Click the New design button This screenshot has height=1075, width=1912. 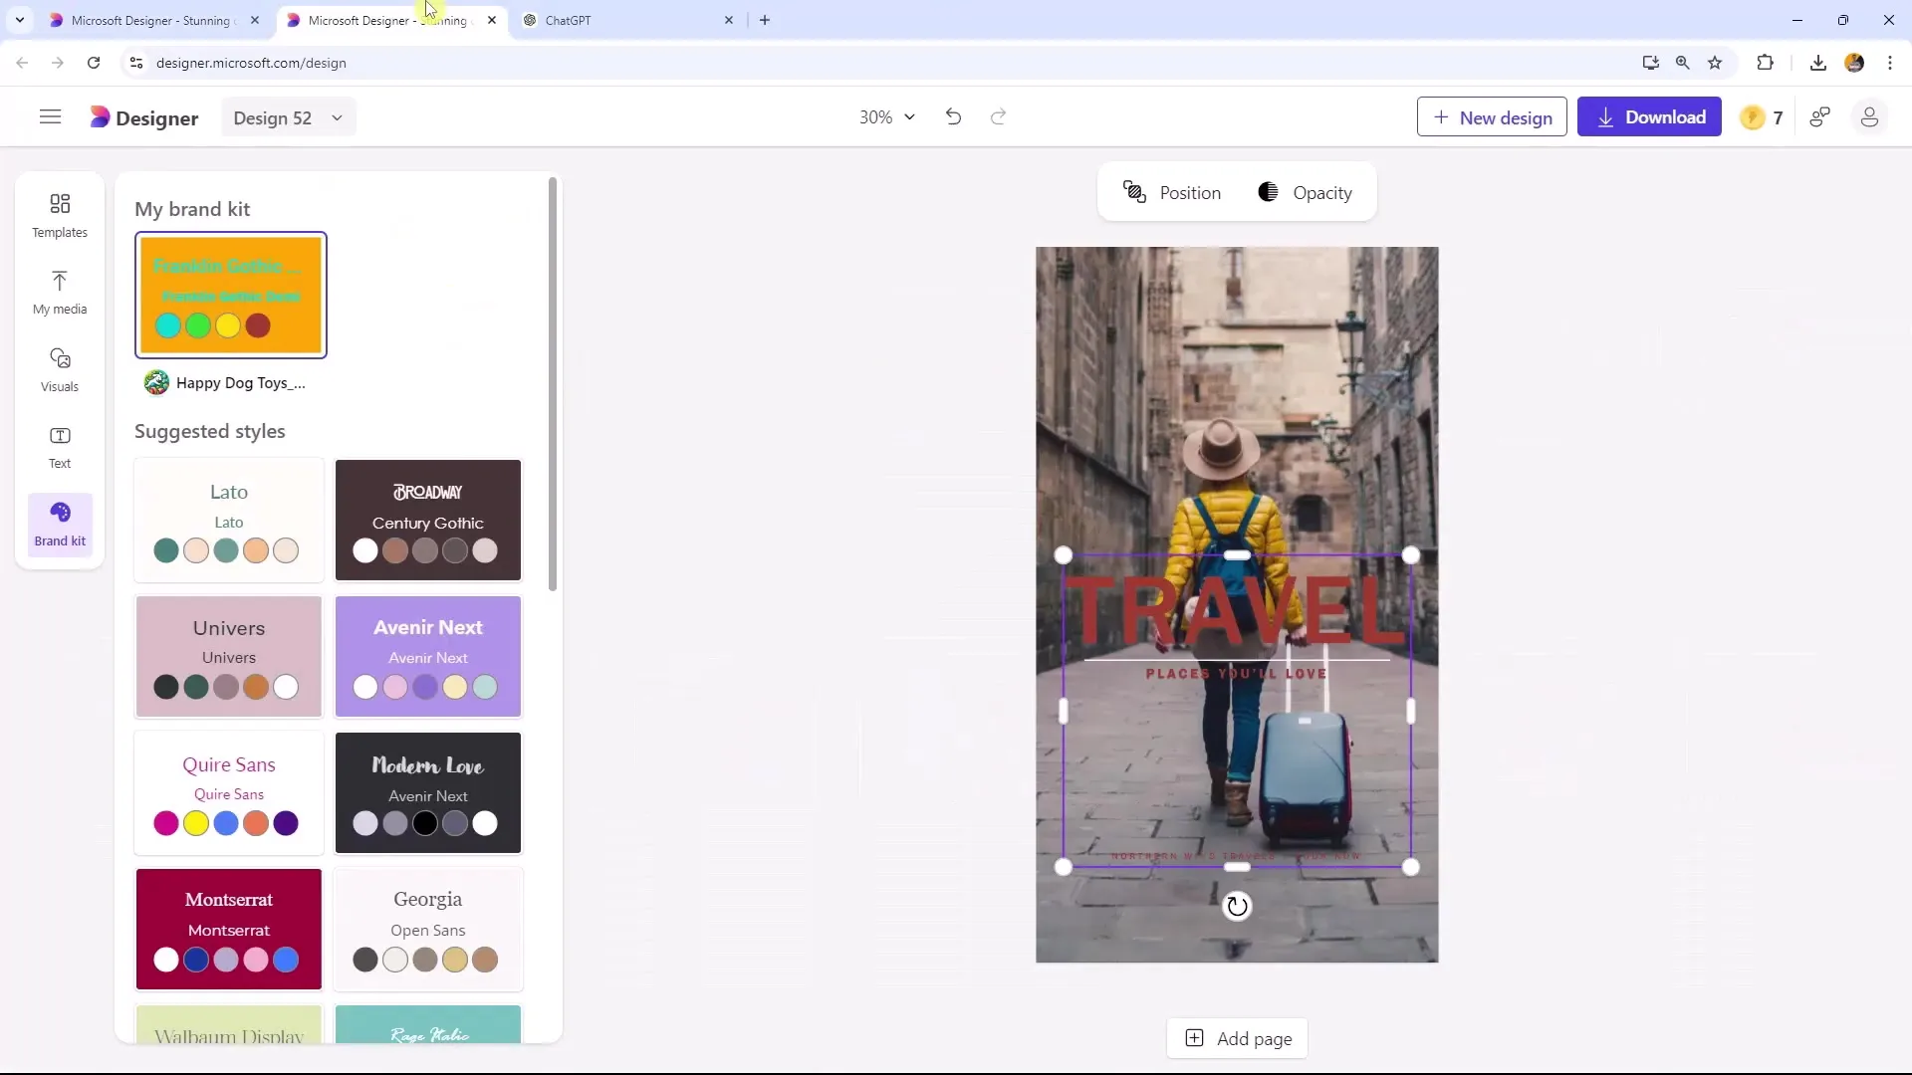(x=1492, y=117)
